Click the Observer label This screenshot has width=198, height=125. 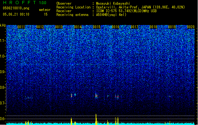click(x=64, y=3)
